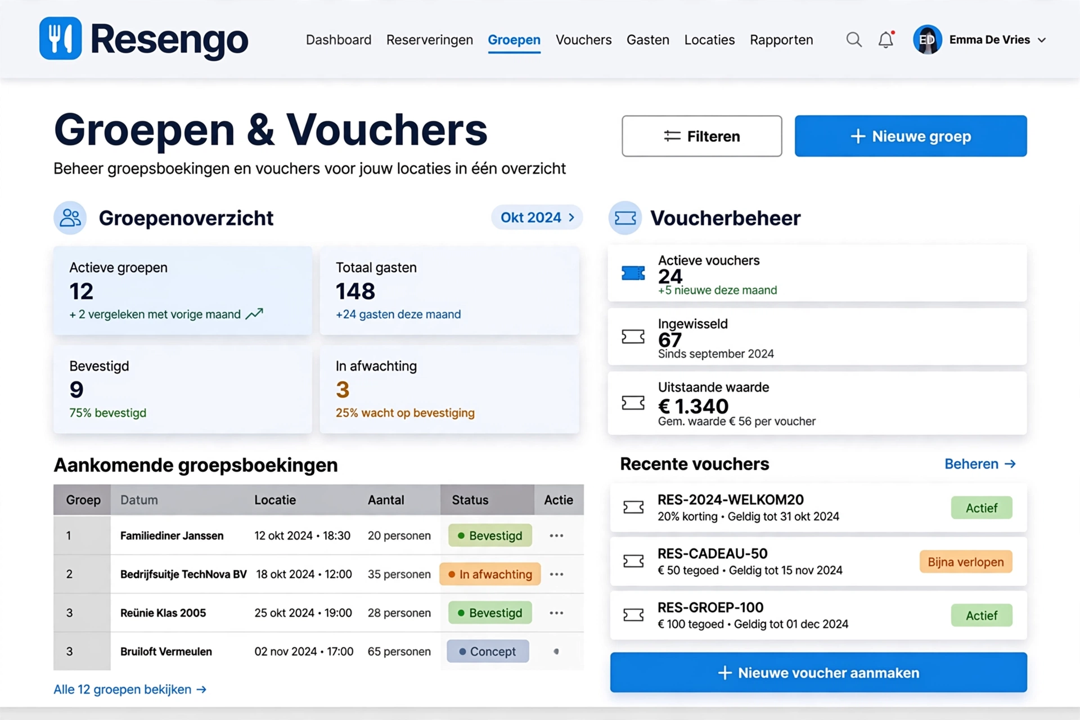
Task: Sort by the Locatie column header
Action: (x=275, y=500)
